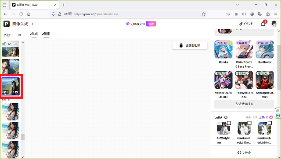Tick the RefOnlyShinar LoRA checkbox
Viewport: 281px width, 159px height.
point(229,123)
